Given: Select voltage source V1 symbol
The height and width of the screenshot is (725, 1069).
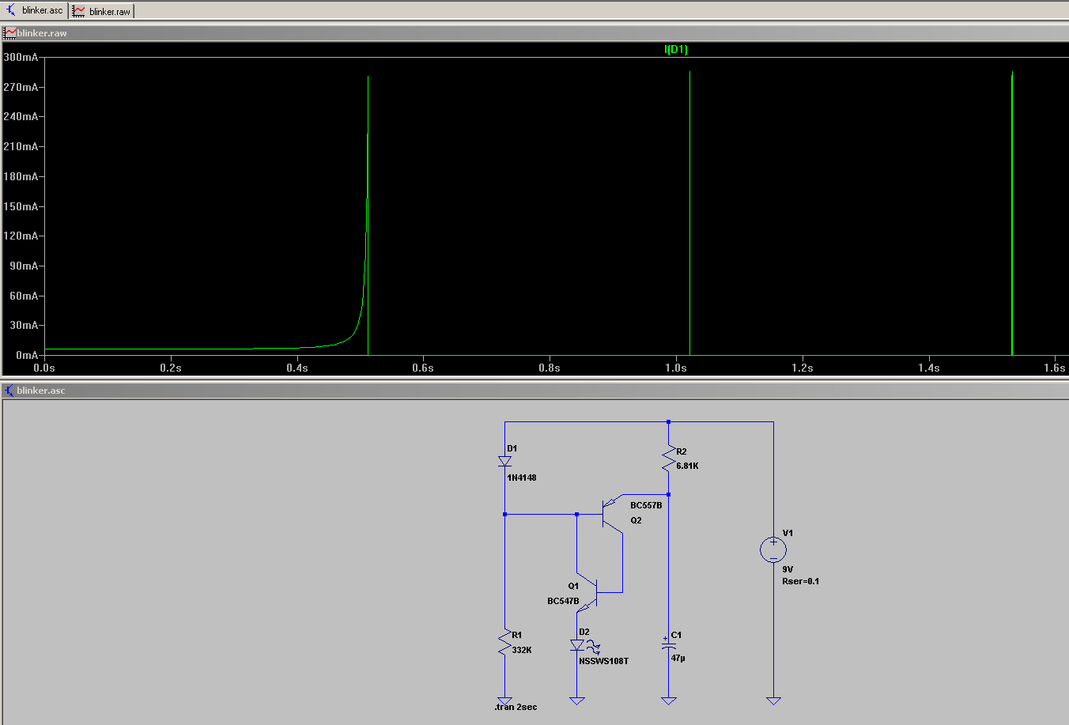Looking at the screenshot, I should coord(773,549).
